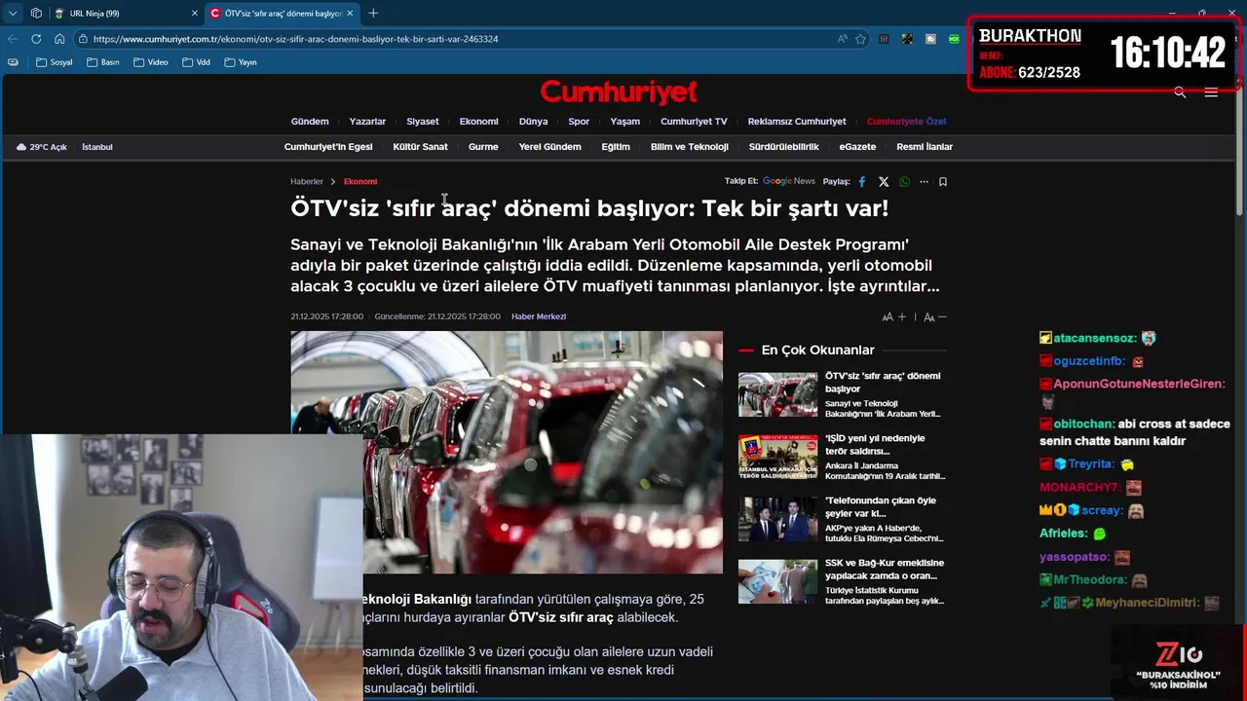Screen dimensions: 1247x701
Task: Open the Yaşam menu item
Action: coord(625,122)
